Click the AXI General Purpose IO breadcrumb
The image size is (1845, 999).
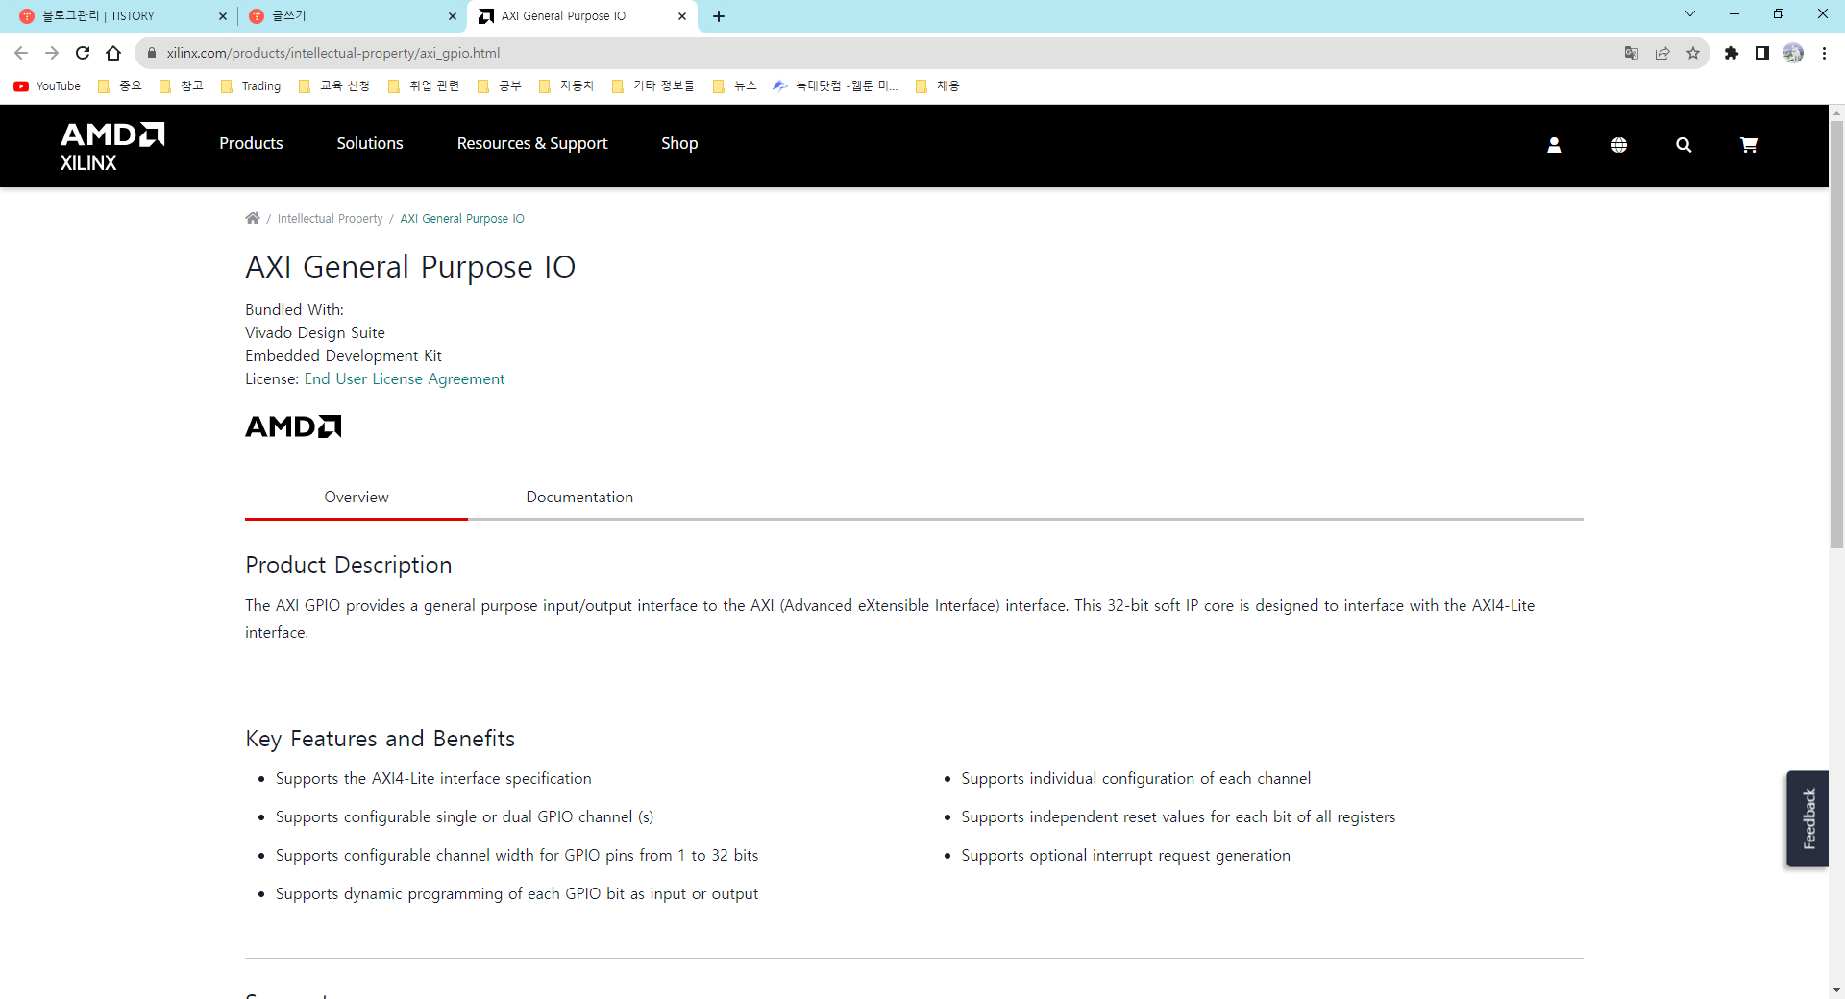[462, 219]
